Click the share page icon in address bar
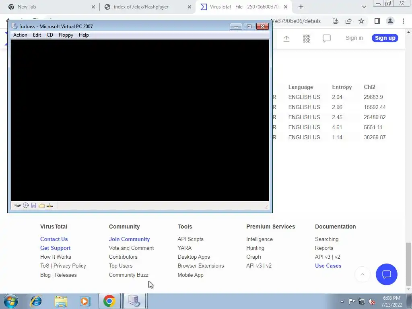The image size is (412, 309). pyautogui.click(x=348, y=21)
